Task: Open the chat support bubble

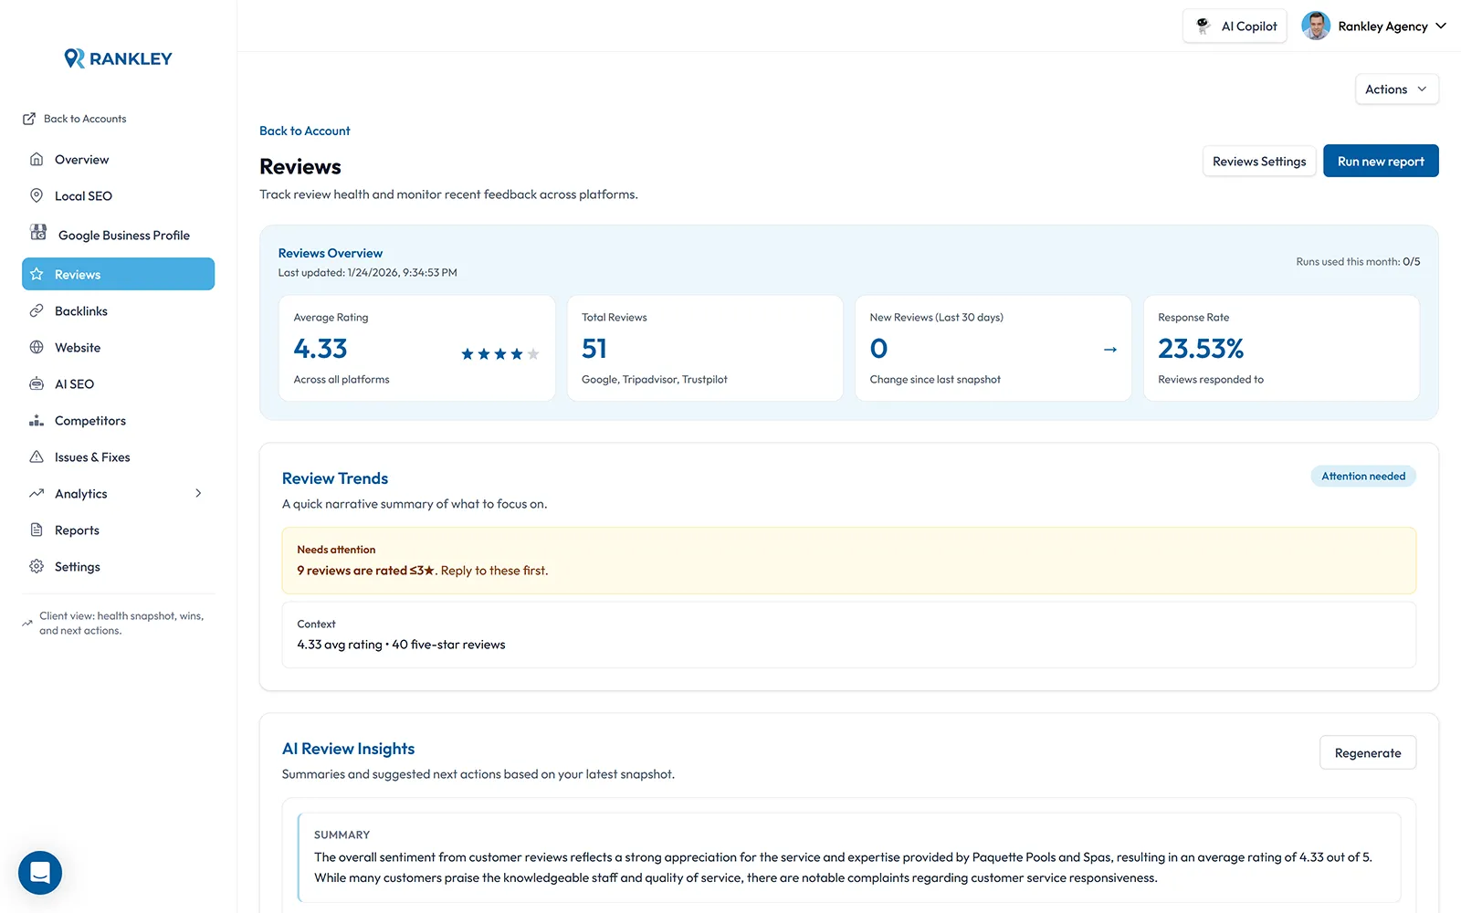Action: point(39,873)
